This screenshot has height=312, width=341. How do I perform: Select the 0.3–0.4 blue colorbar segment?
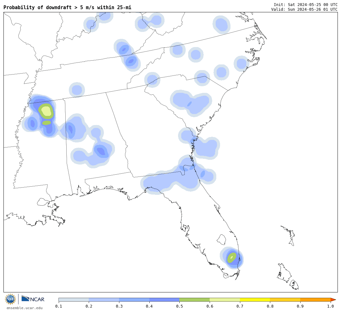[134, 300]
